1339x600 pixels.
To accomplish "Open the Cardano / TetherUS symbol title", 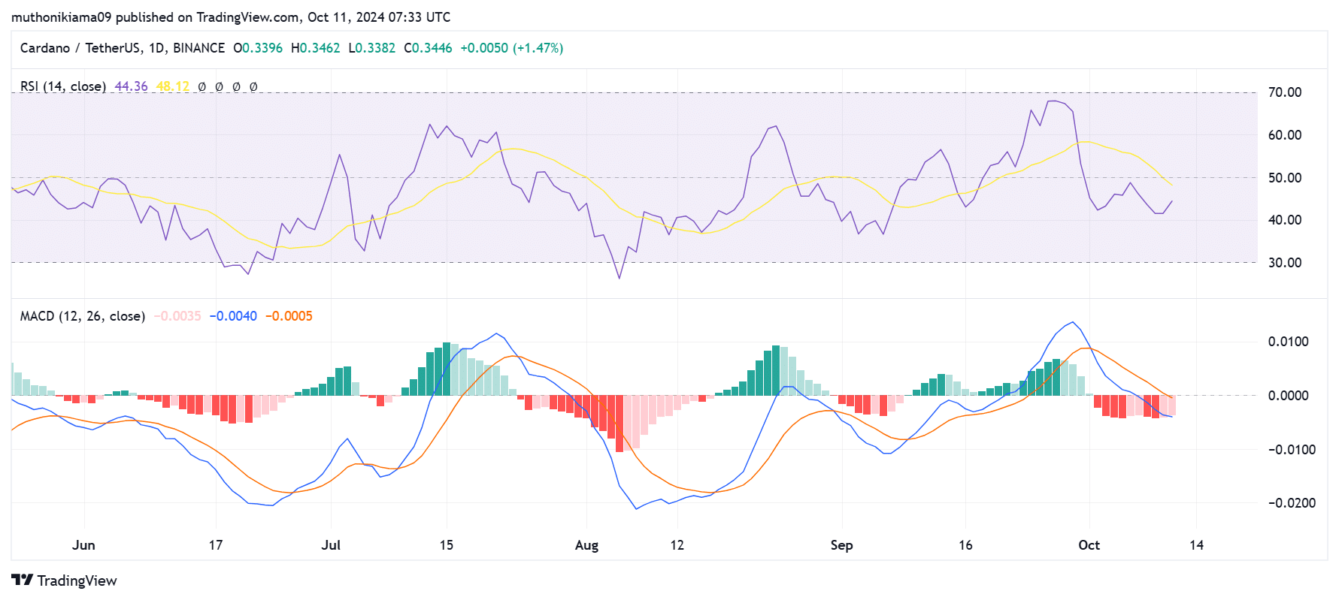I will [122, 48].
